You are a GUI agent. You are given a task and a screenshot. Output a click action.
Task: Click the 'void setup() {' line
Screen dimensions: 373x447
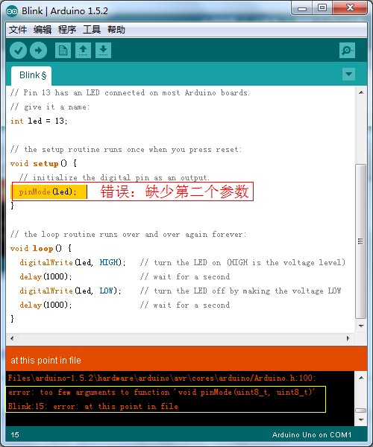43,163
